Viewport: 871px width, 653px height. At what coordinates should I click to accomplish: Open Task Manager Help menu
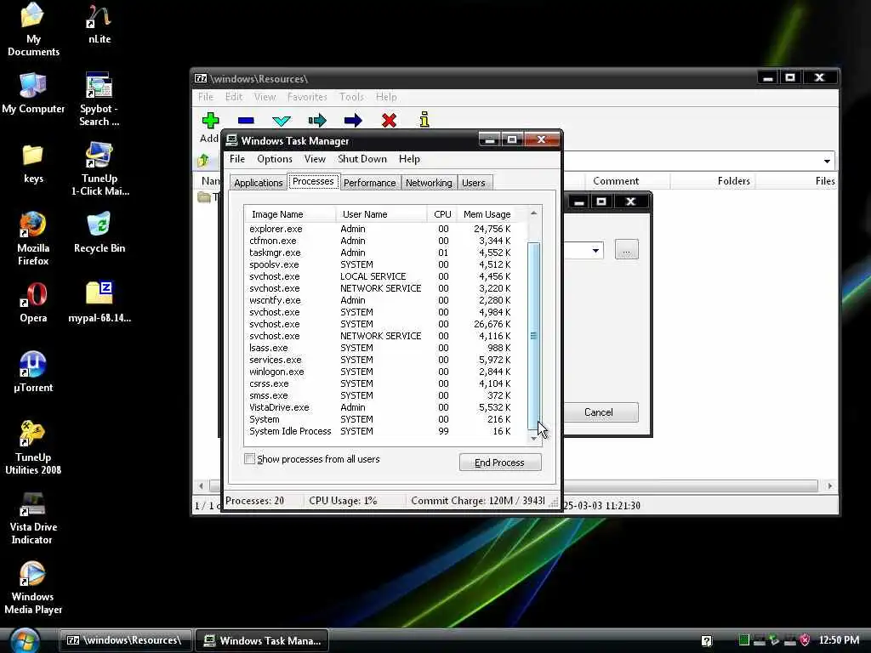[409, 159]
